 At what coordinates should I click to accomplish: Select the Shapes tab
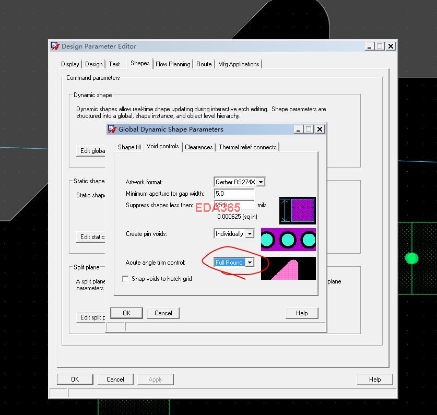click(x=140, y=63)
